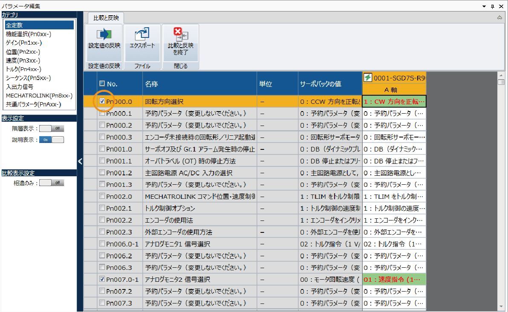Click the エクスポート export icon
The height and width of the screenshot is (312, 508).
pos(142,34)
